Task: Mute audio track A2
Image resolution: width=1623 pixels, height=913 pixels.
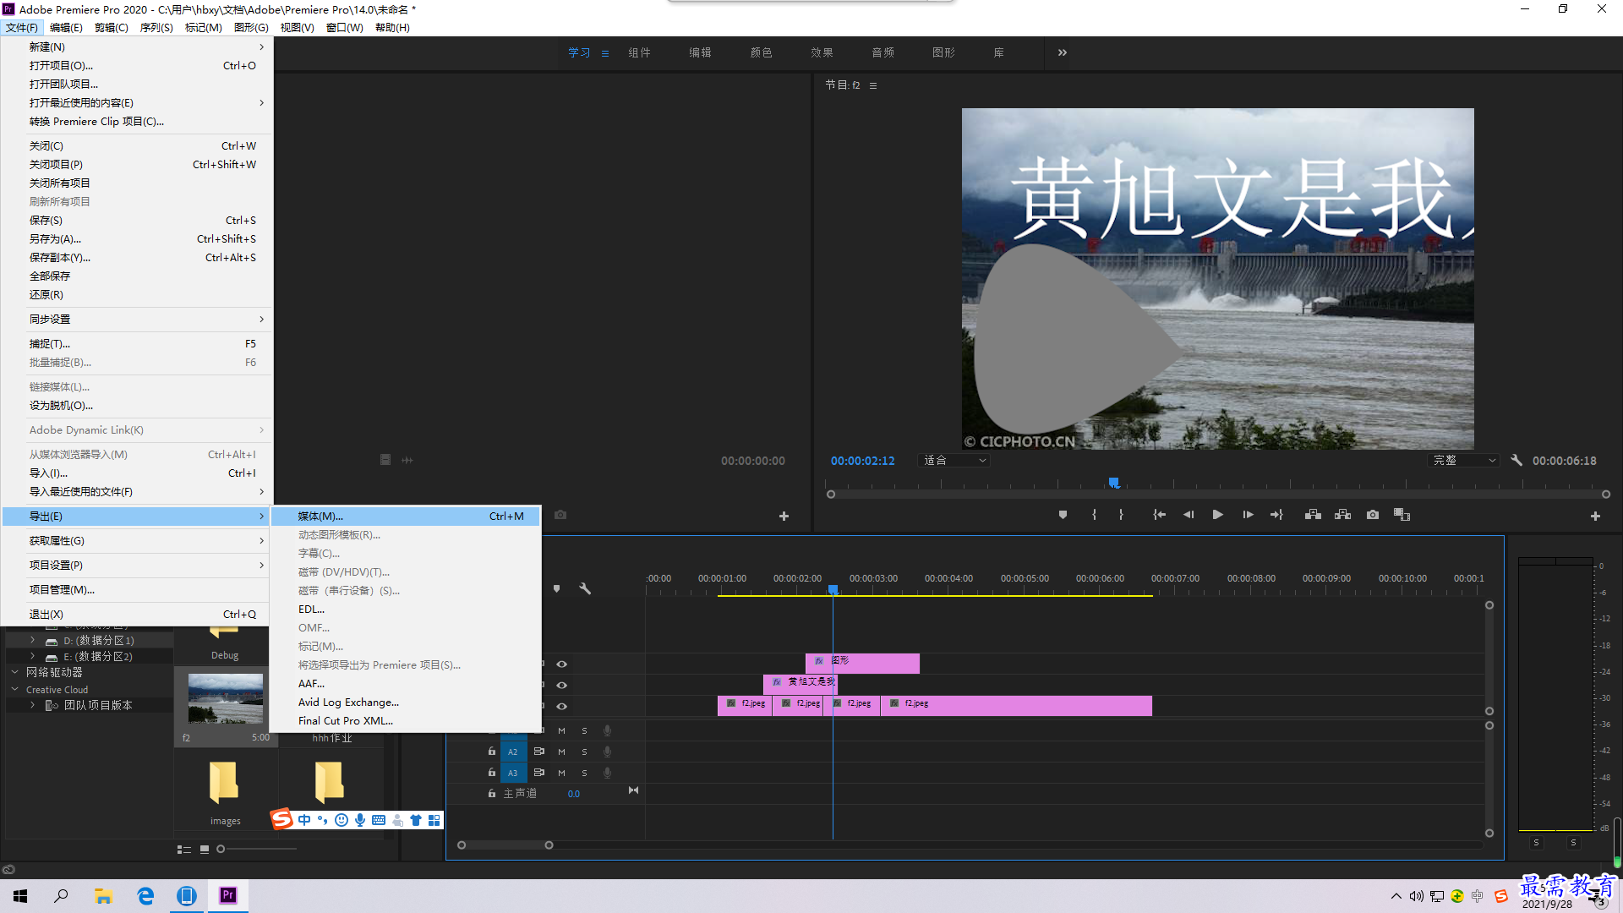Action: click(561, 752)
